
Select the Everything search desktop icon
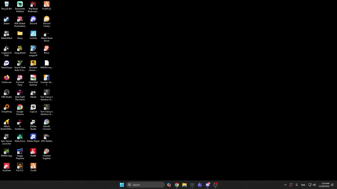tap(7, 109)
